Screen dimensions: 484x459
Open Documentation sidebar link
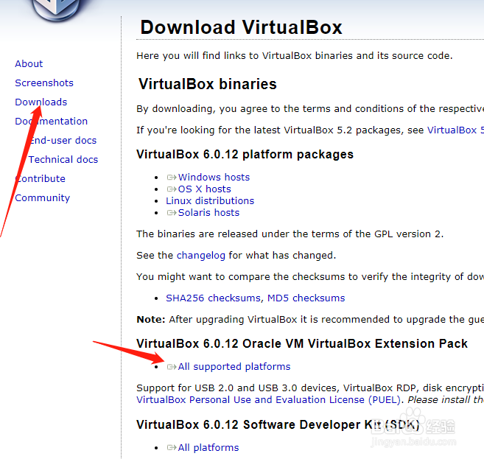click(52, 122)
